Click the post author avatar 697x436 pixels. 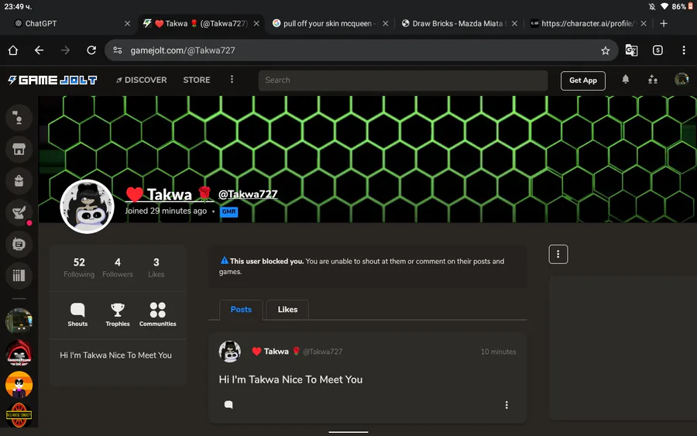pyautogui.click(x=230, y=352)
